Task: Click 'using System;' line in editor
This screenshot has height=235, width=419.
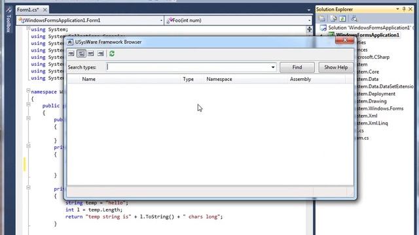Action: 50,29
